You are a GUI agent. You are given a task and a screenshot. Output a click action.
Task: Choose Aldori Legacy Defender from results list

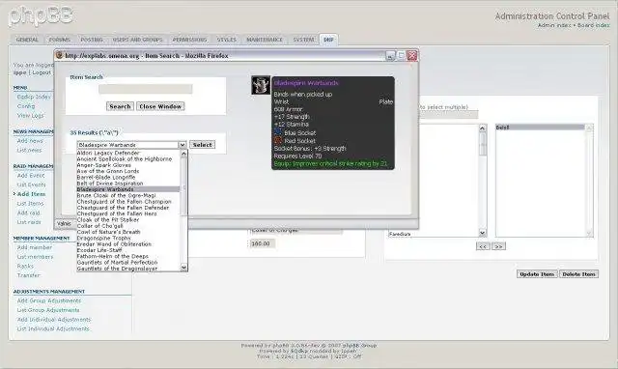(128, 153)
